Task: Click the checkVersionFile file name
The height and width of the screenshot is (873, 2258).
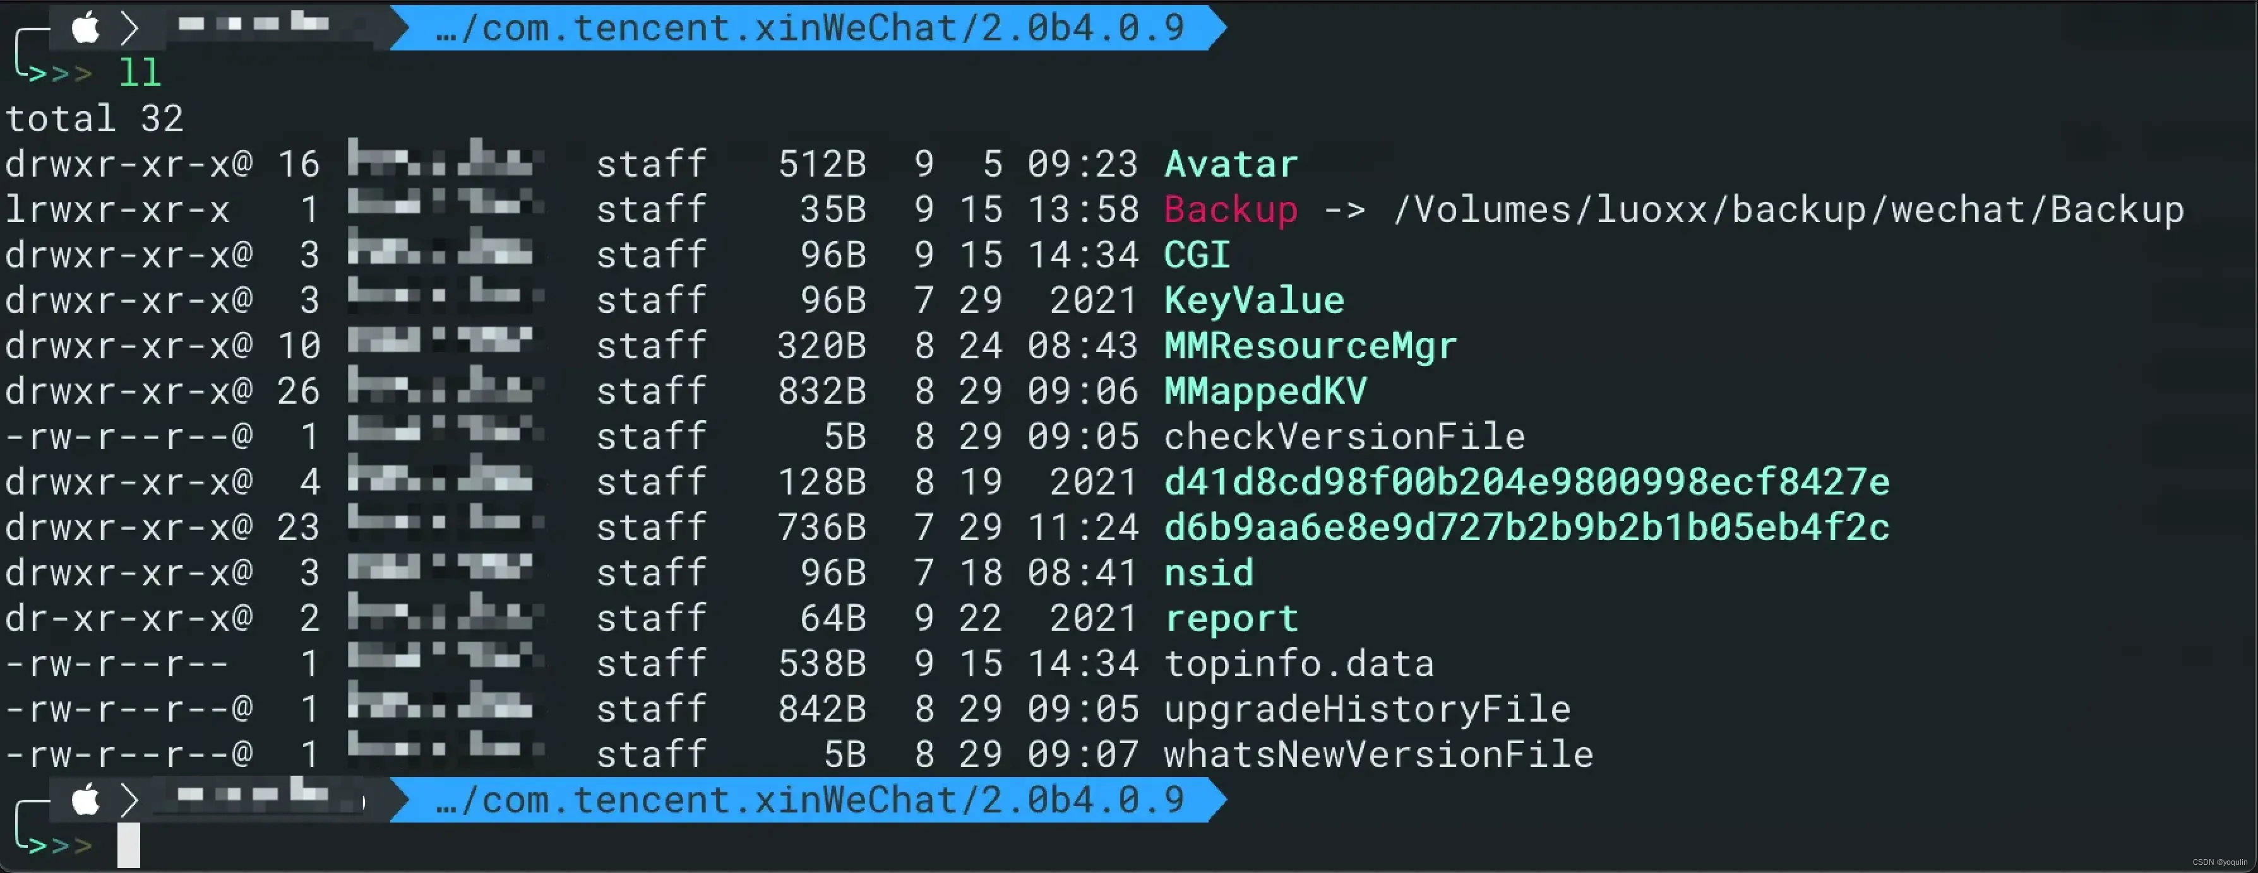Action: (x=1344, y=436)
